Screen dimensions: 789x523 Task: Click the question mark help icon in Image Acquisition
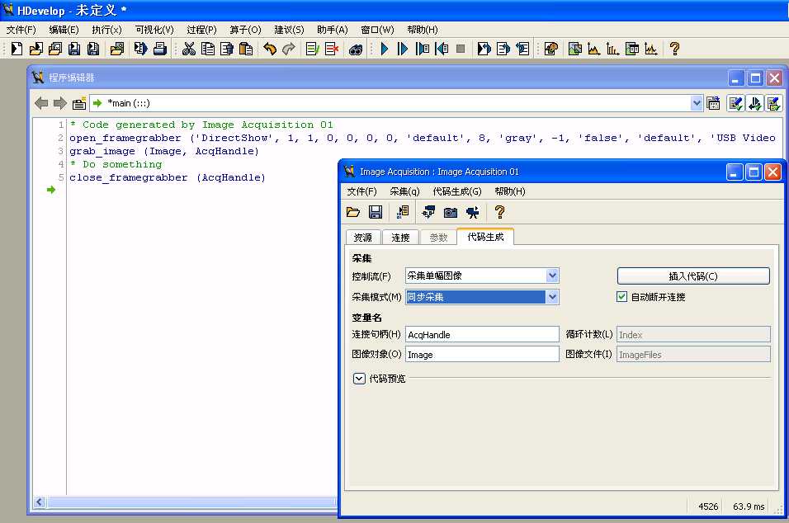499,212
